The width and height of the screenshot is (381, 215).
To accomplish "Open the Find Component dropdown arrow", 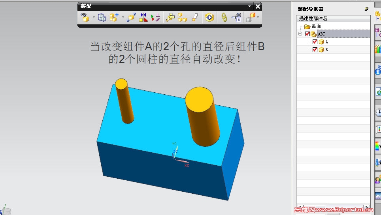I will coord(94,17).
